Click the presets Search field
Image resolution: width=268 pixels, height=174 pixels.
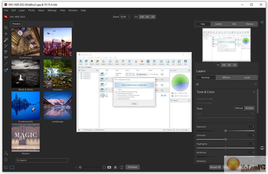(42, 160)
